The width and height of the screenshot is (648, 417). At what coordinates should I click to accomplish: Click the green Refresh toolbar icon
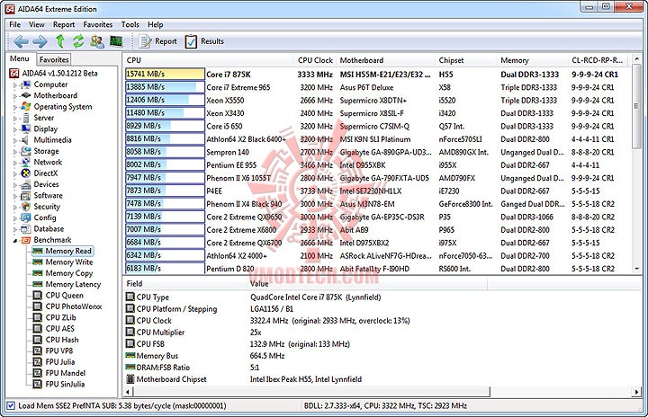point(78,41)
